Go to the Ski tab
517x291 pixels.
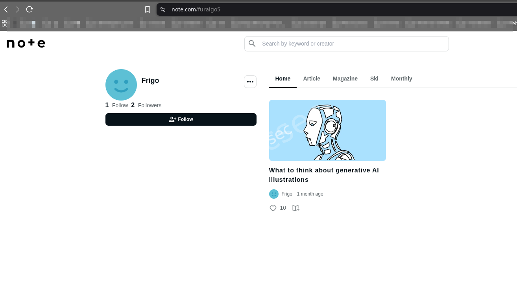(374, 79)
